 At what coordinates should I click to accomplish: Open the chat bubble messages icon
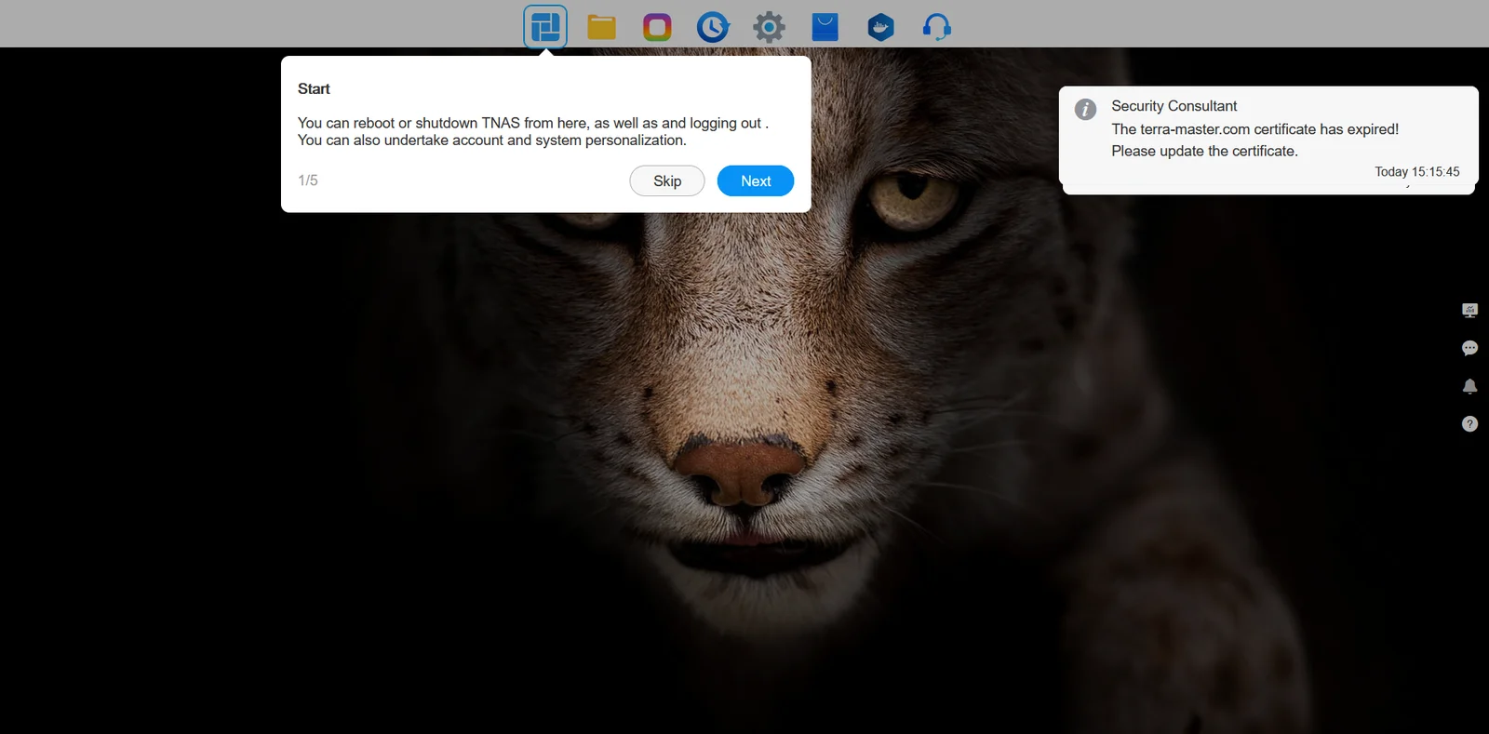coord(1469,348)
